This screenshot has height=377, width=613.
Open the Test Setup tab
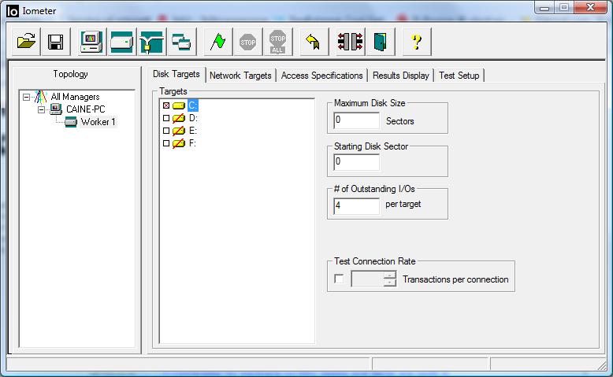(459, 76)
